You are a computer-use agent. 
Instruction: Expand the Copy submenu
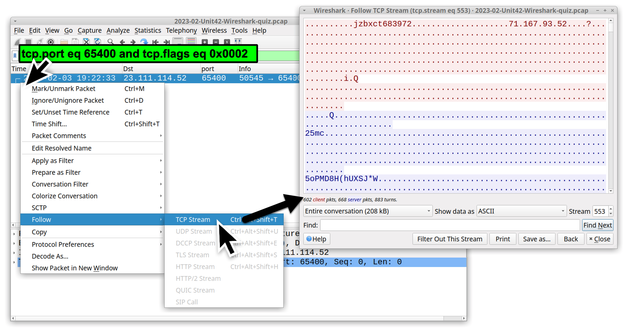[92, 232]
